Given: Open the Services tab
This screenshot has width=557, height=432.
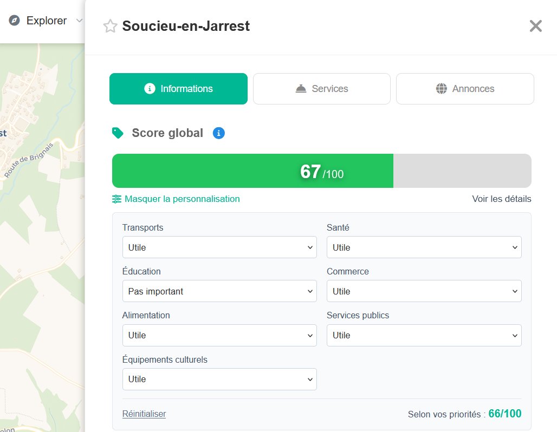Looking at the screenshot, I should 322,89.
